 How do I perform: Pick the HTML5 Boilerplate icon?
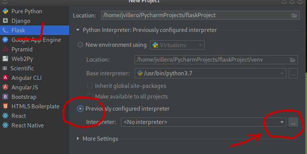[x=5, y=106]
